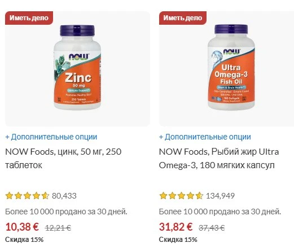Click the sold-in-30-days note under Omega-3

[220, 212]
